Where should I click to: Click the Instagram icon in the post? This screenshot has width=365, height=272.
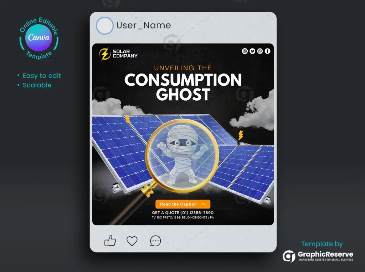[245, 51]
